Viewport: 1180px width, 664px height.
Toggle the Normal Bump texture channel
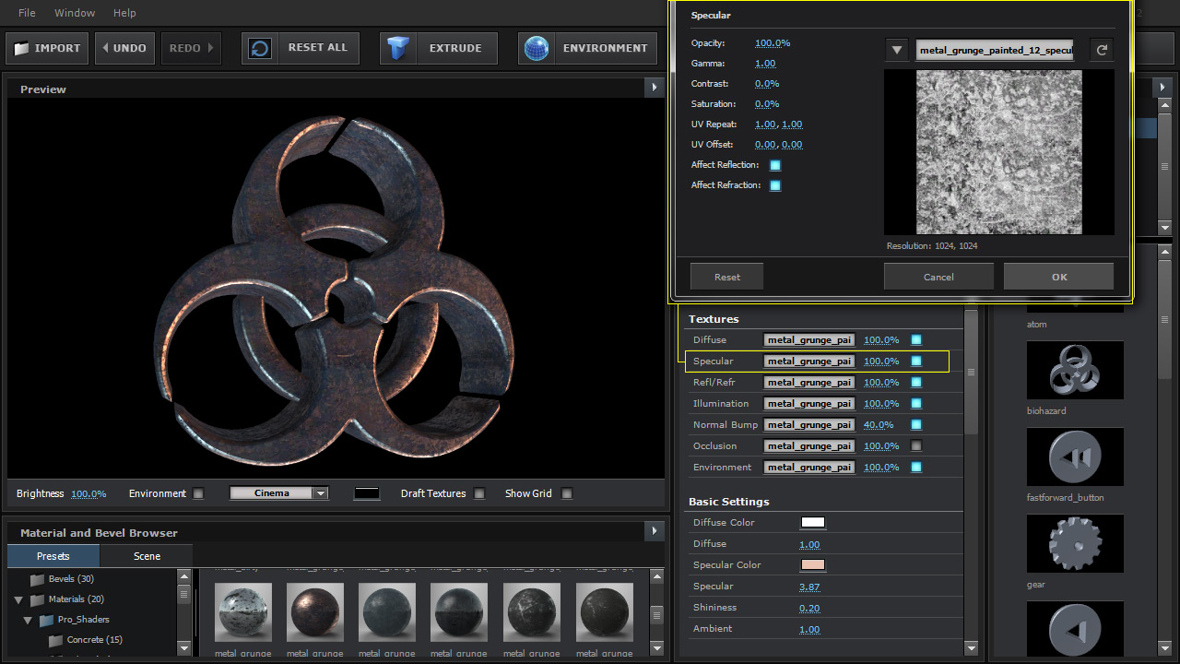coord(915,425)
